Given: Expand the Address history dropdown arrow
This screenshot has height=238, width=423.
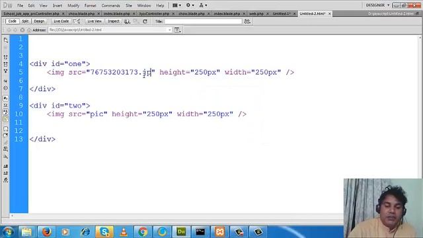Looking at the screenshot, I should tap(170, 30).
